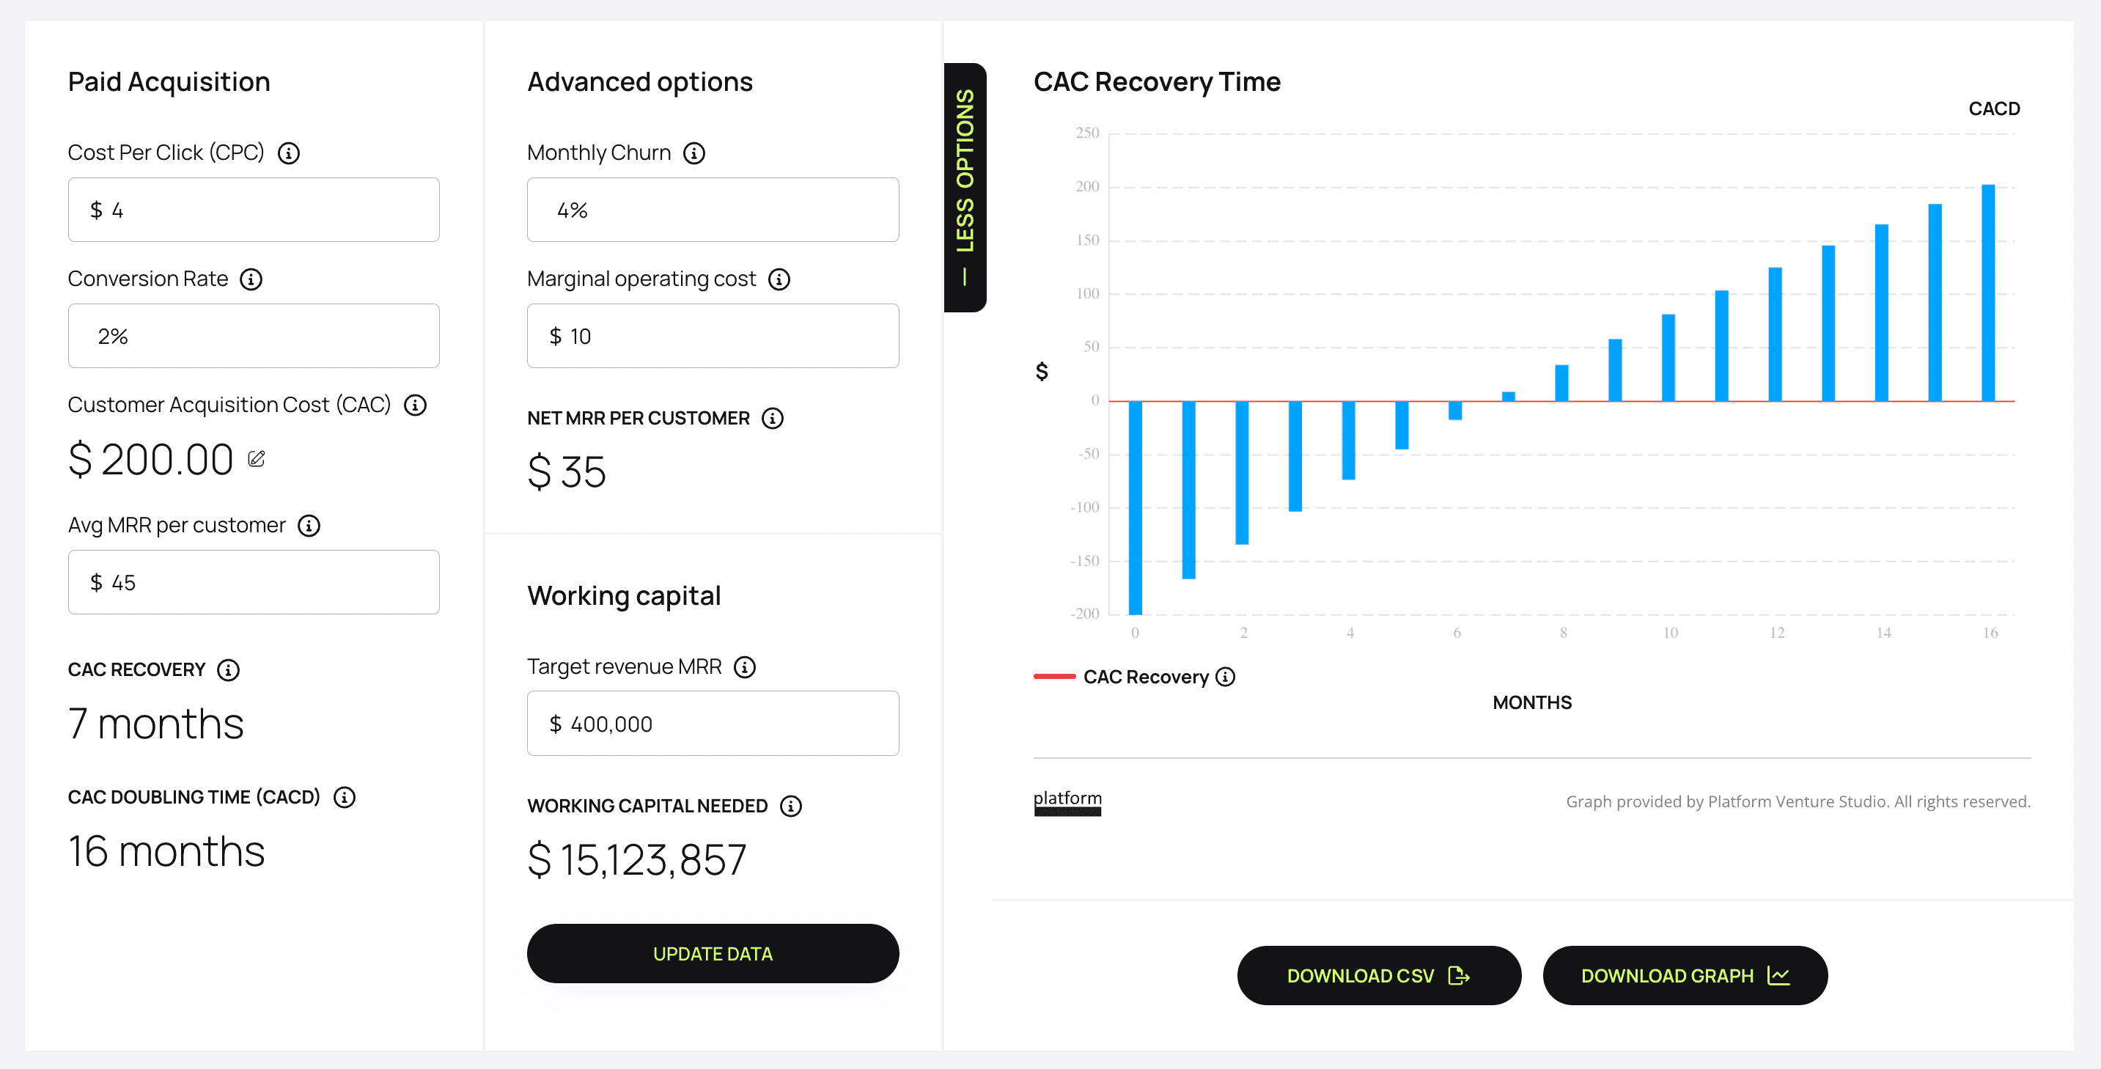
Task: Click the CAC Doubling Time info icon
Action: point(345,798)
